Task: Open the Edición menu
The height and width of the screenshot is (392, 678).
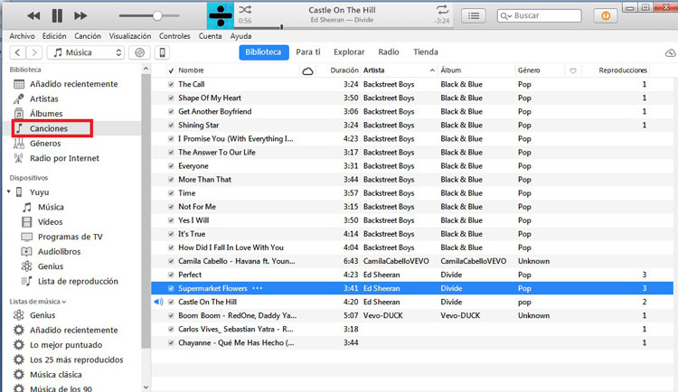Action: 54,36
